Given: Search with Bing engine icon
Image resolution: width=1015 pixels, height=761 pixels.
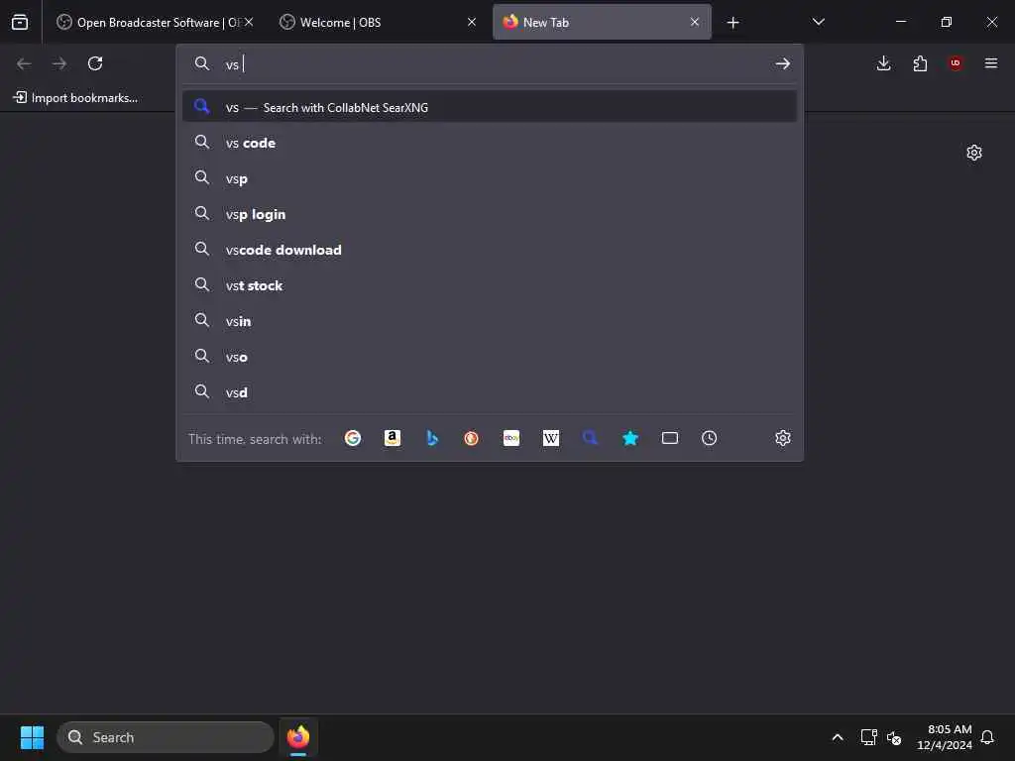Looking at the screenshot, I should pyautogui.click(x=432, y=438).
